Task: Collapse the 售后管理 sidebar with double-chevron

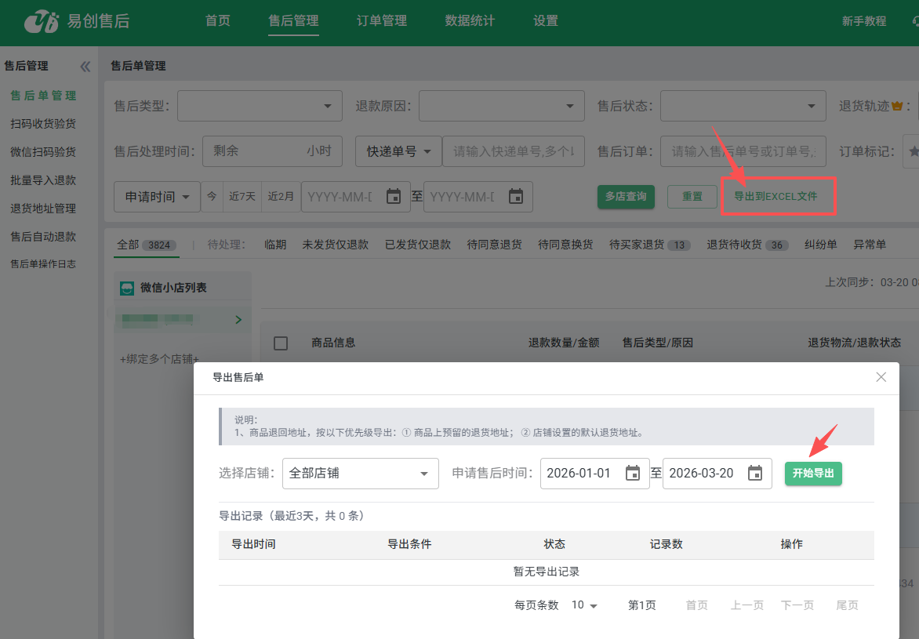Action: tap(85, 67)
